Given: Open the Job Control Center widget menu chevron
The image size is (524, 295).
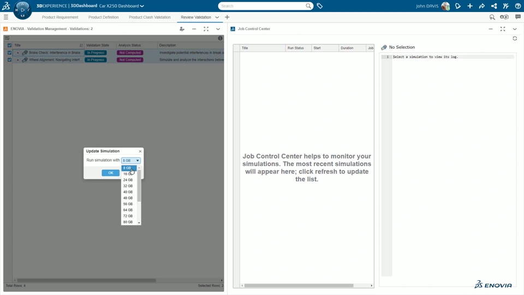Looking at the screenshot, I should (x=515, y=29).
